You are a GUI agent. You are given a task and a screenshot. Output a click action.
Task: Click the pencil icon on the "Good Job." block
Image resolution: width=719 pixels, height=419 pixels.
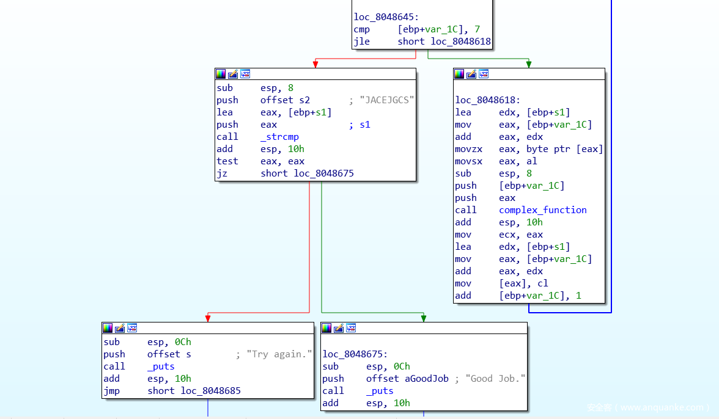pyautogui.click(x=339, y=328)
